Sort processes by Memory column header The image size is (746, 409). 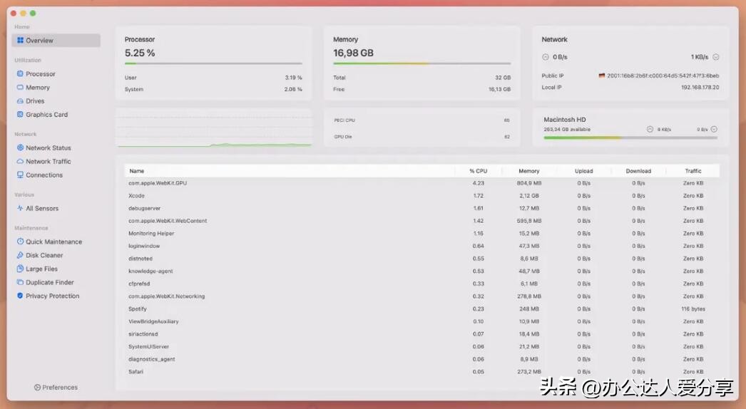529,171
